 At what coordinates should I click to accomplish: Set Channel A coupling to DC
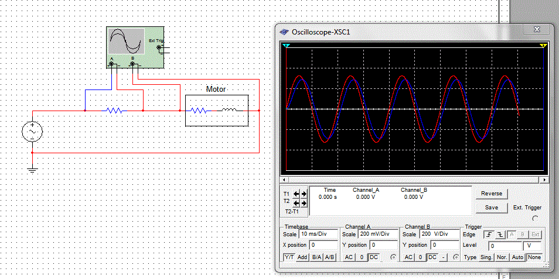(374, 257)
